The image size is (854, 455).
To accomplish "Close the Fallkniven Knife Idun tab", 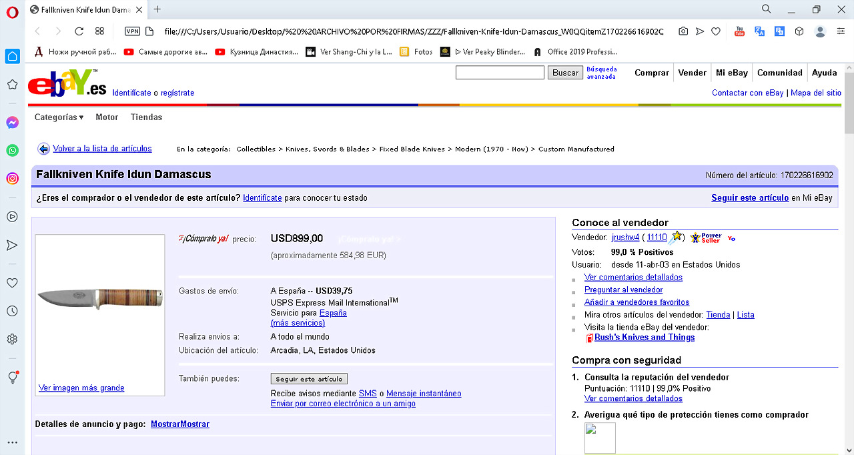I will 139,9.
